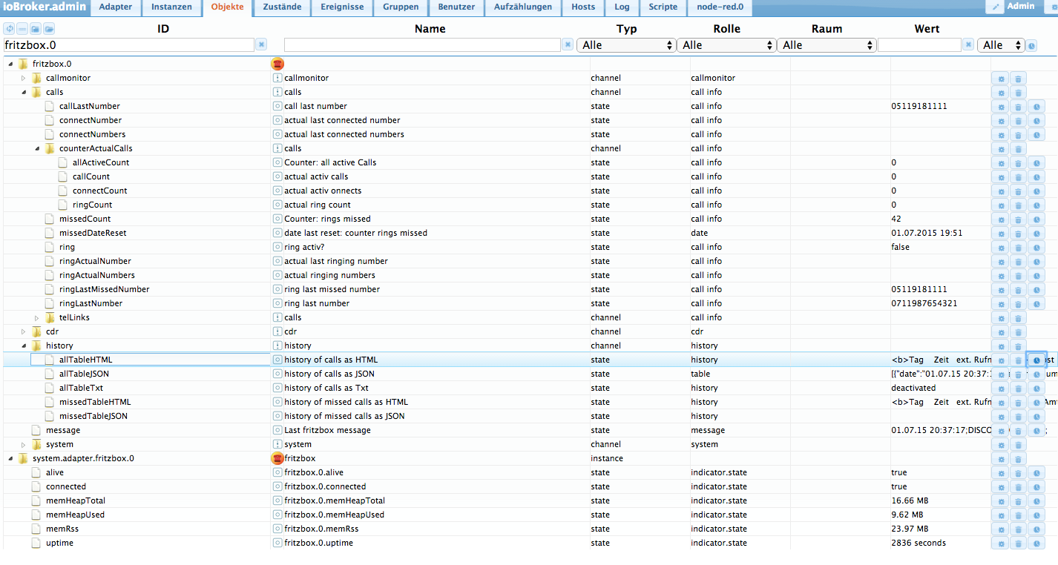
Task: Click the expand all folders icon
Action: point(49,29)
